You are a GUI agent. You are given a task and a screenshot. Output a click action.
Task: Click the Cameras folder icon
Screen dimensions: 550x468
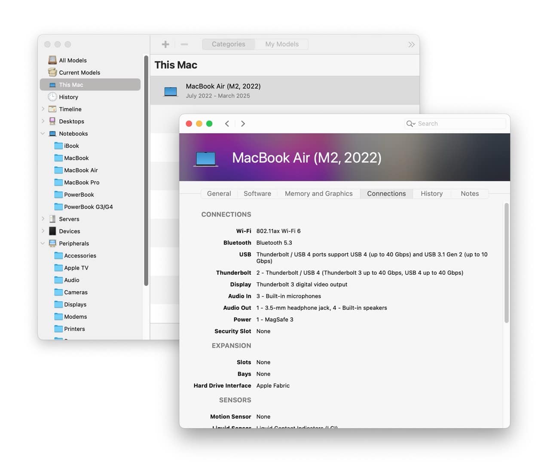[58, 292]
